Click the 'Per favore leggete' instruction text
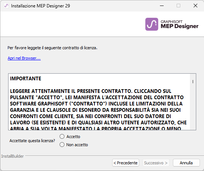The width and height of the screenshot is (204, 171). 52,48
